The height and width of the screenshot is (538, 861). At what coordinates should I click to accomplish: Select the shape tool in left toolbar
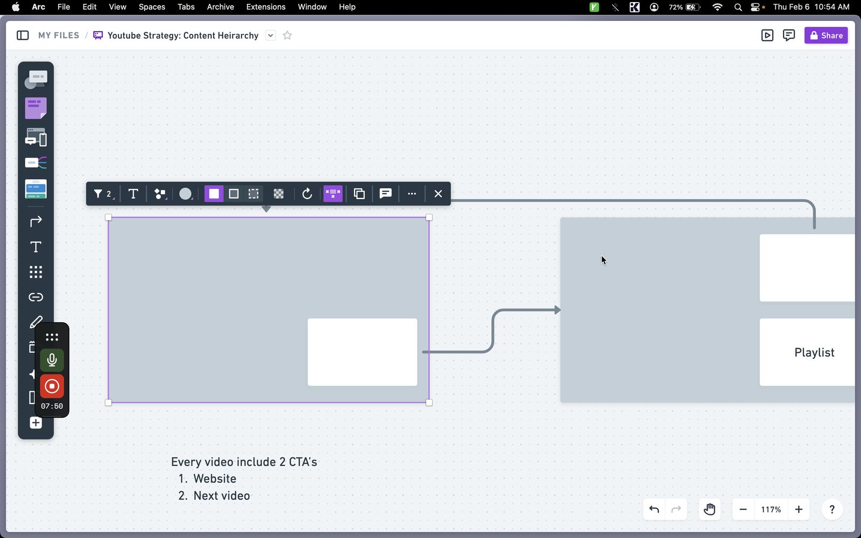click(x=36, y=79)
